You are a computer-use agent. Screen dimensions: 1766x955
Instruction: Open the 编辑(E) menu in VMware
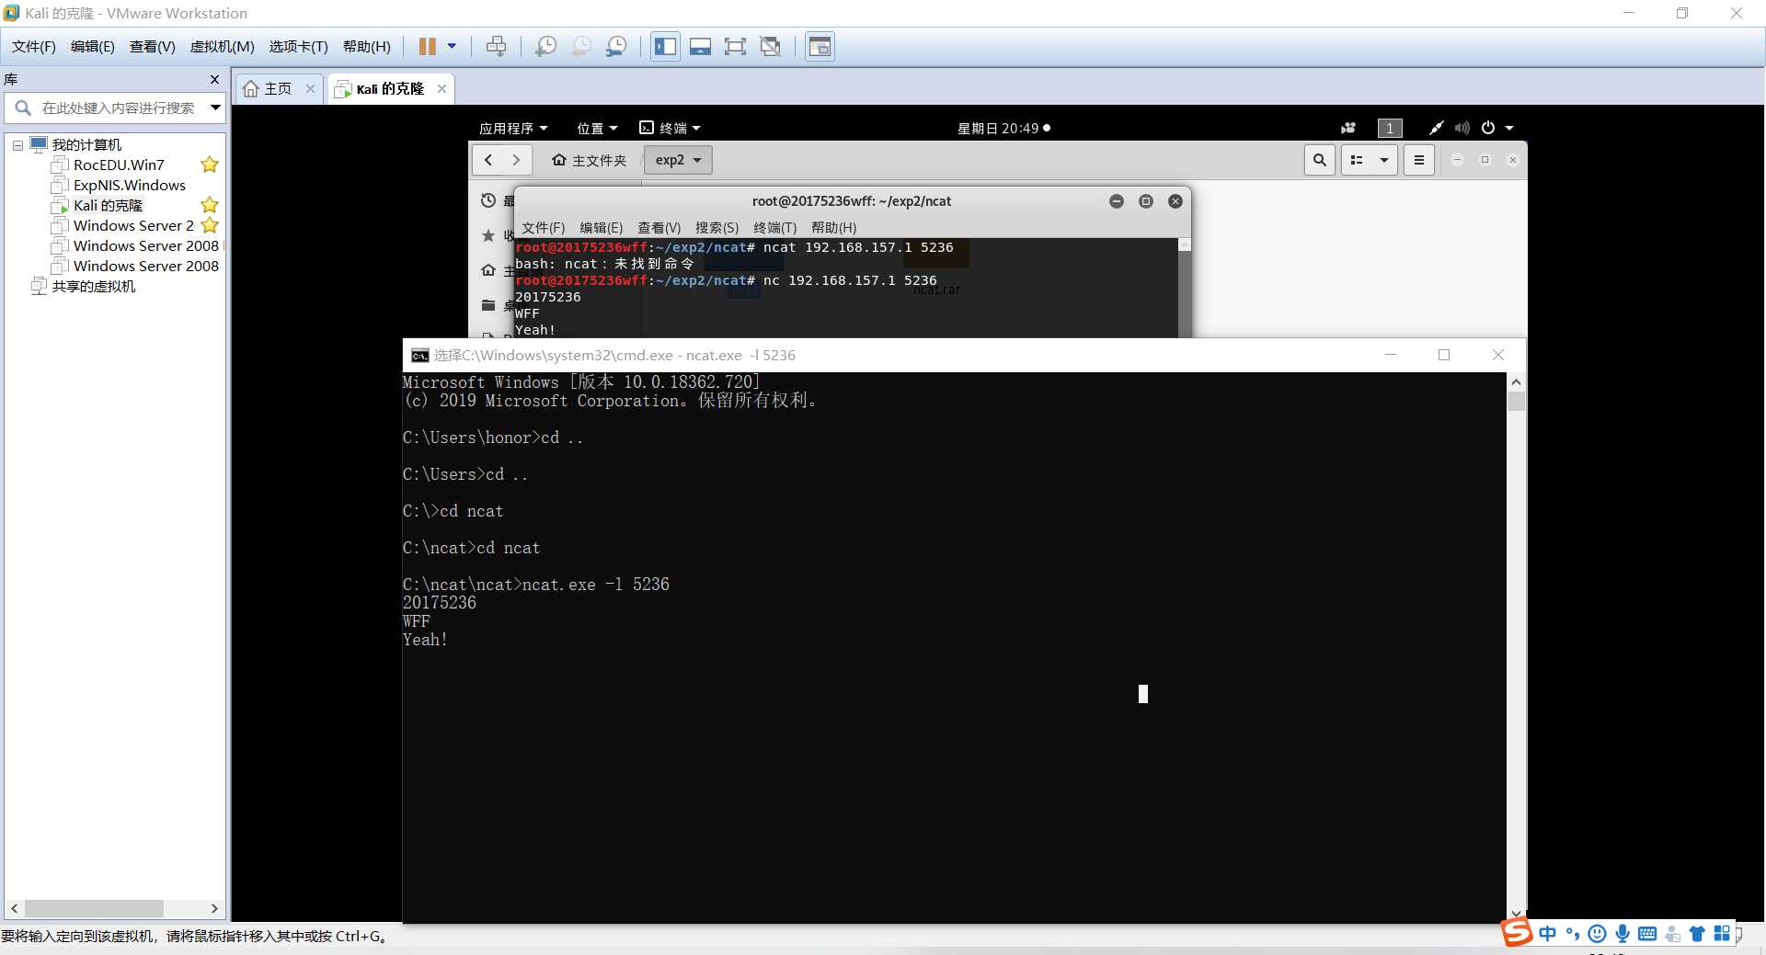[93, 46]
